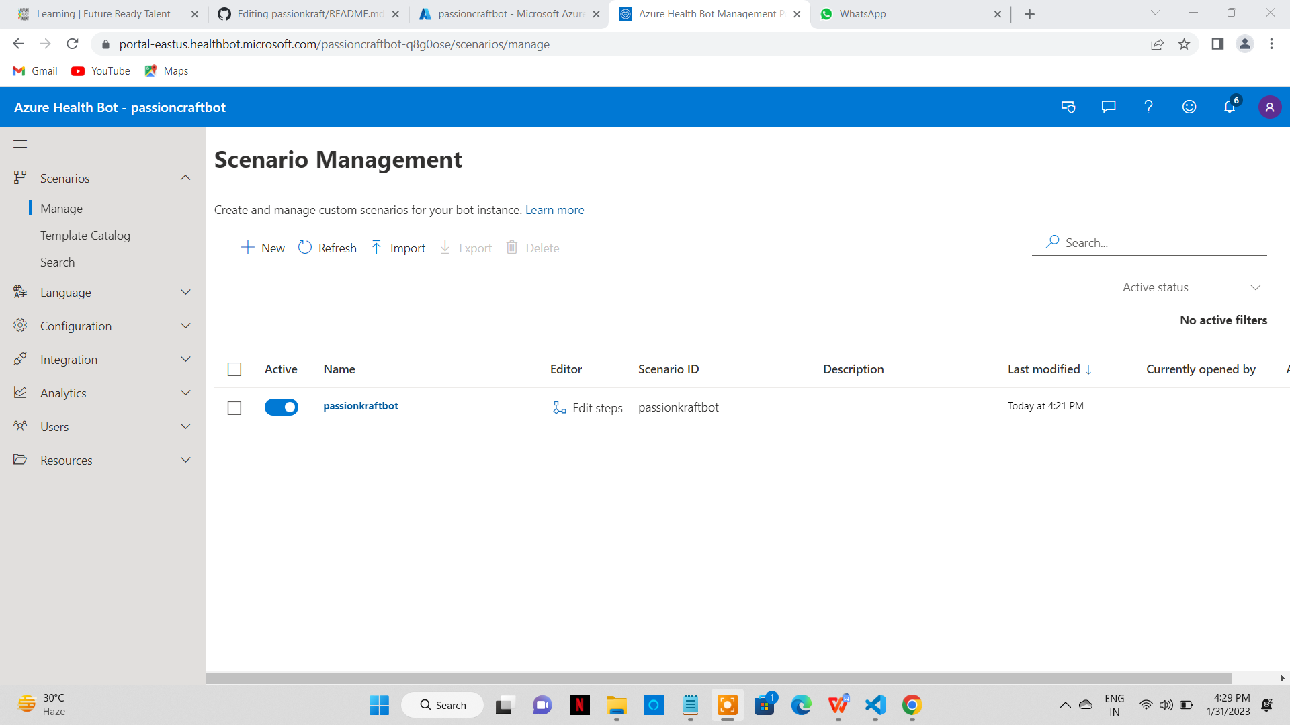Open the Learn more link
This screenshot has width=1290, height=725.
coord(554,209)
